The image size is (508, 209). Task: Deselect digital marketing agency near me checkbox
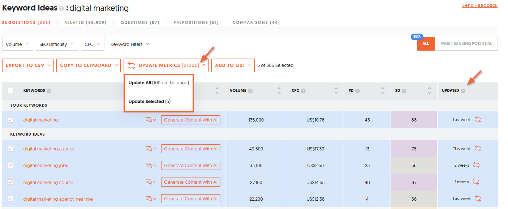point(10,199)
